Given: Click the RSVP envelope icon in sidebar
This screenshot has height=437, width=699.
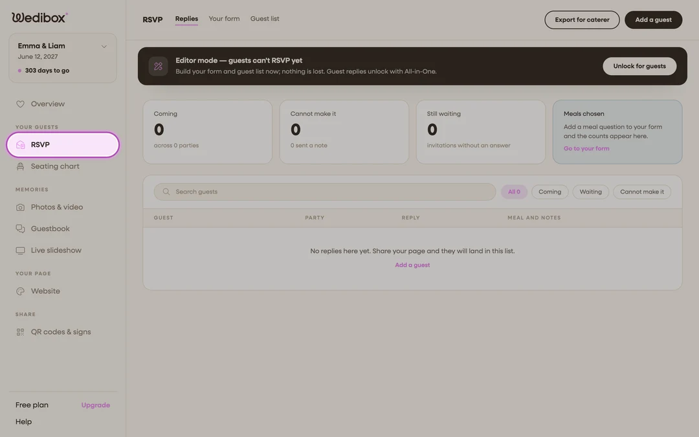Looking at the screenshot, I should (20, 145).
